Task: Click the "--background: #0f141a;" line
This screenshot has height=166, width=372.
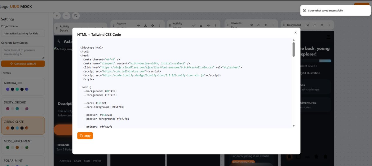Action: click(100, 91)
